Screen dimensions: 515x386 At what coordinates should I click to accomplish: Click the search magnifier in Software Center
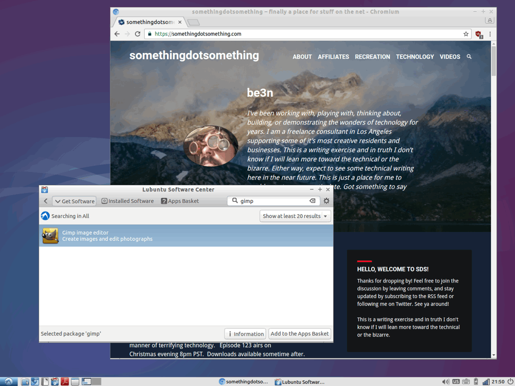[235, 200]
